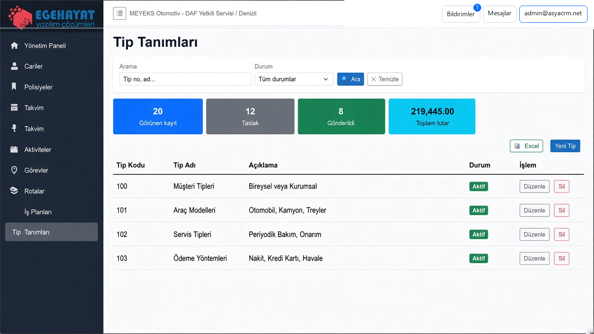The image size is (594, 334).
Task: Click Aktif badge in Müşteri Tipleri row
Action: (x=479, y=186)
